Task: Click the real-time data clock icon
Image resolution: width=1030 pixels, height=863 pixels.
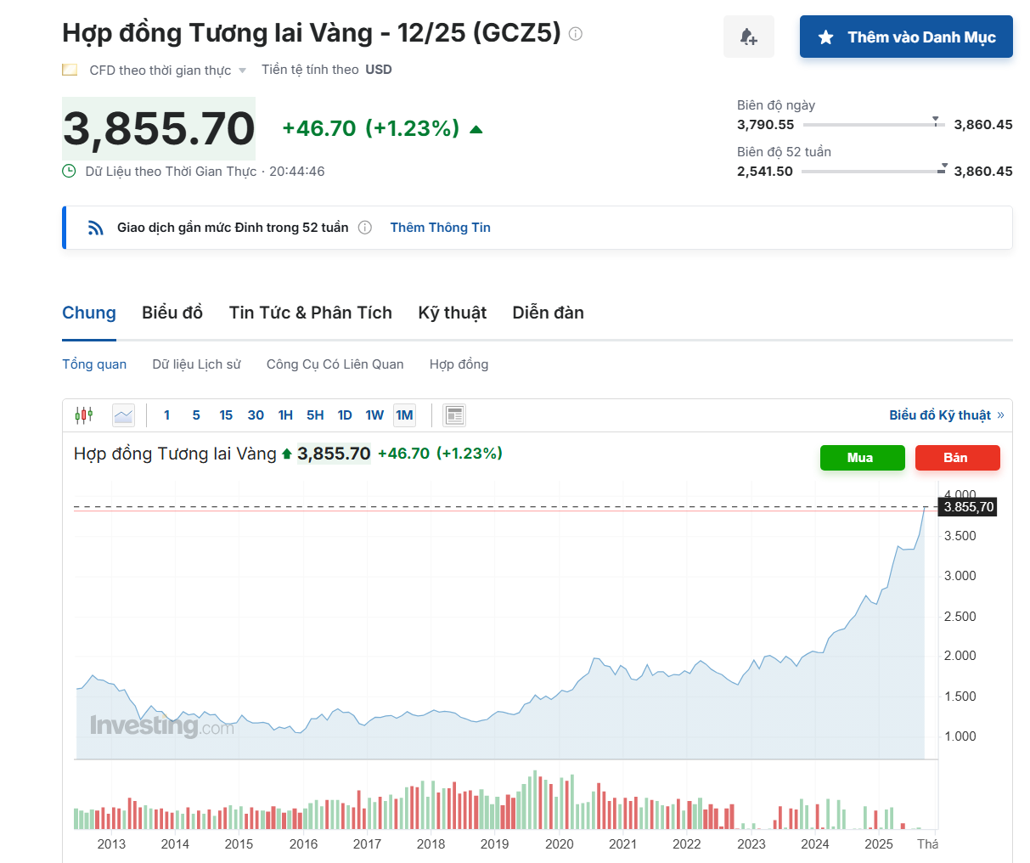Action: coord(70,172)
